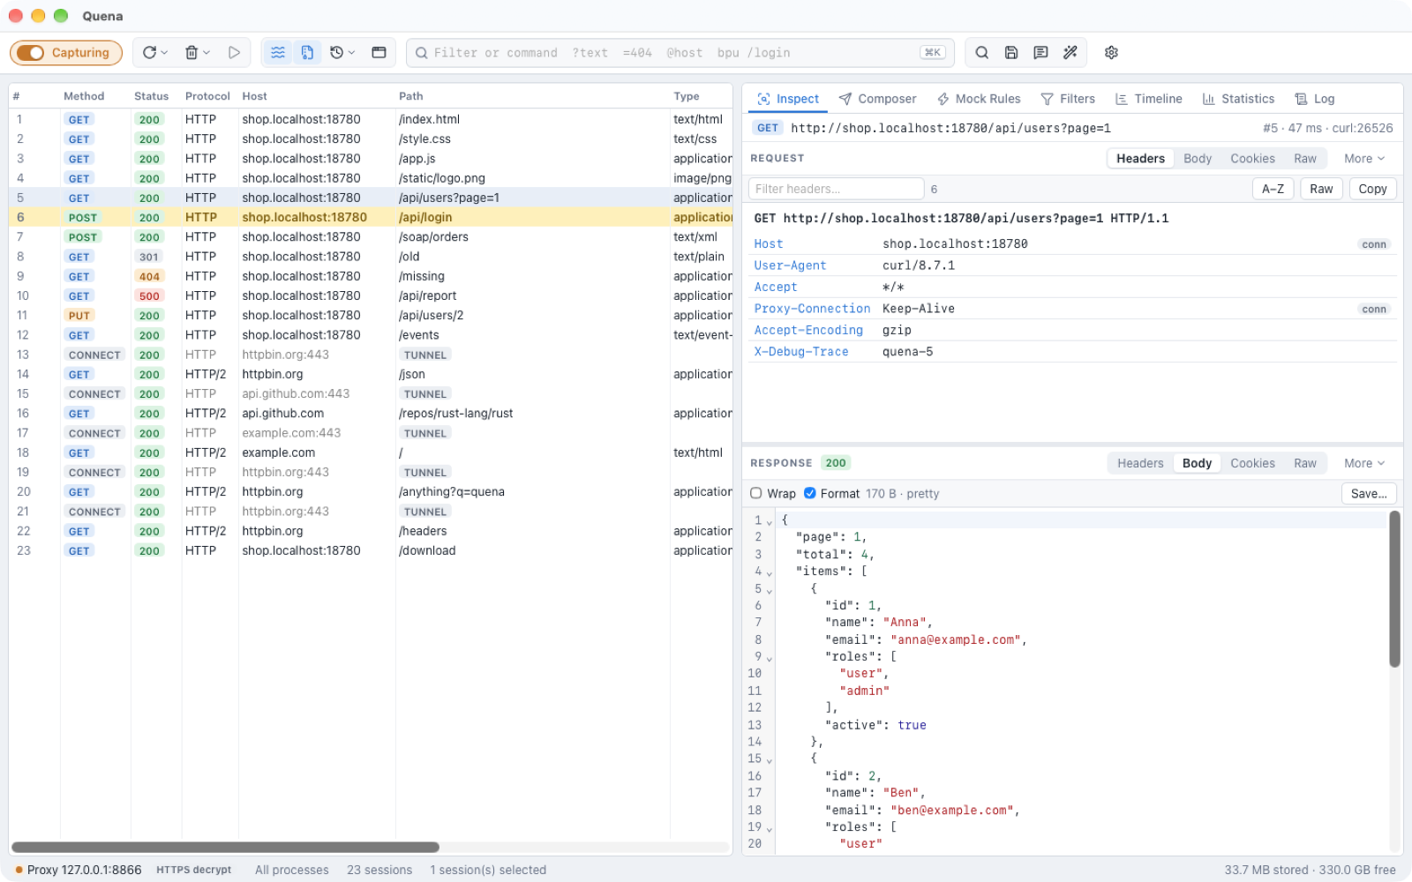Click the wavy lines stream icon

tap(278, 53)
